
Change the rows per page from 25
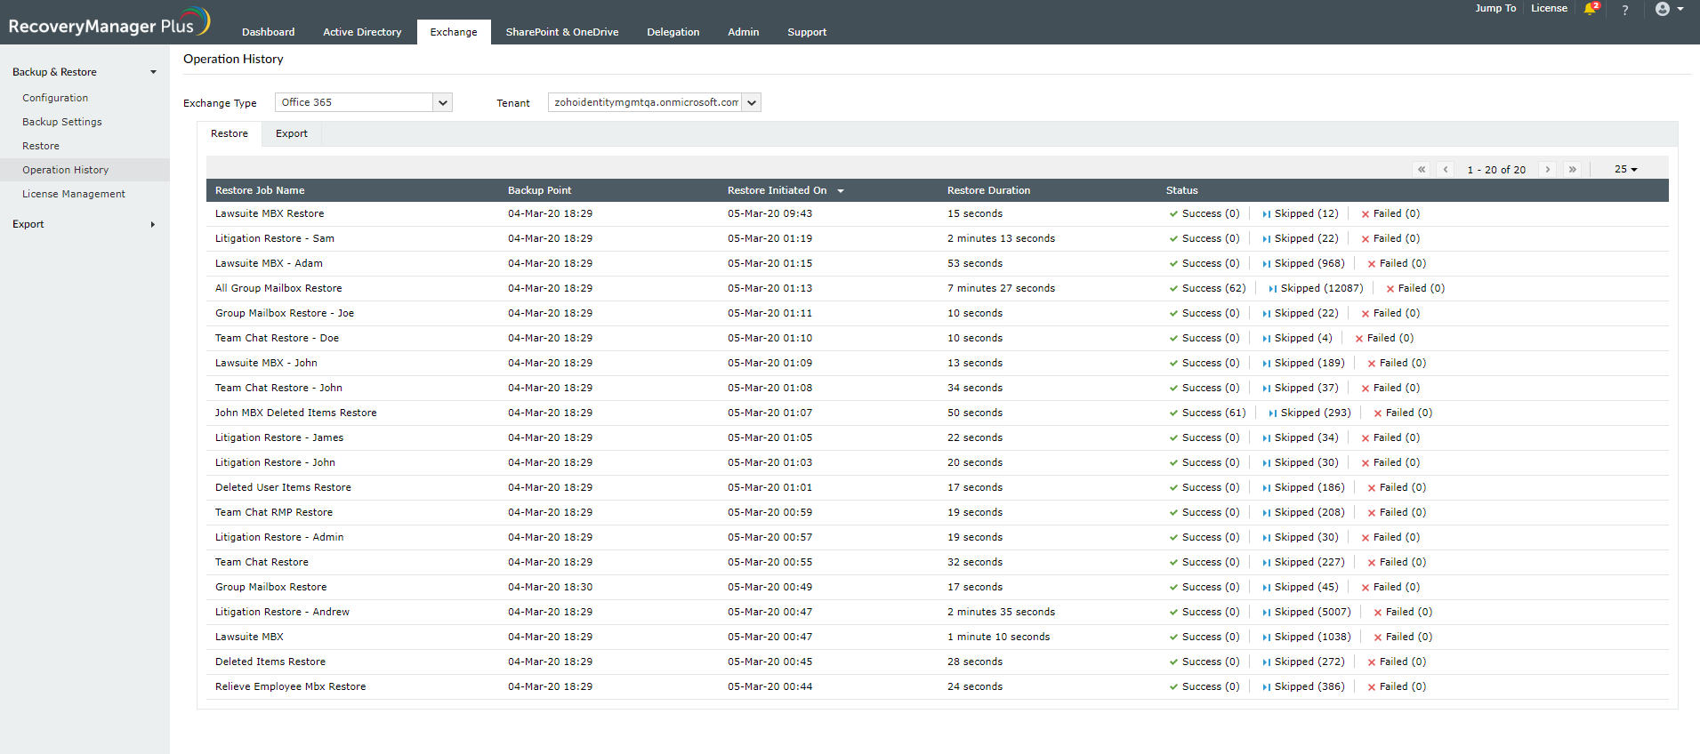click(1625, 169)
